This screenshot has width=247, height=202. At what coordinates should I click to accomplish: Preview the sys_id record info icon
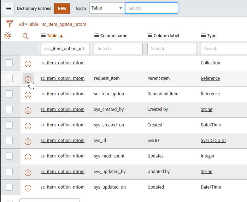[x=28, y=142]
